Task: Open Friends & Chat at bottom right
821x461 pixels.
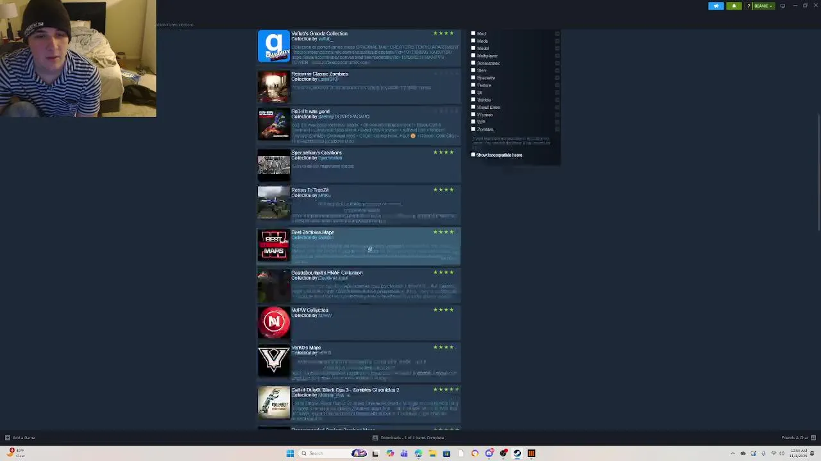Action: 798,438
